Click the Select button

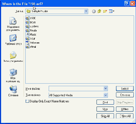click(x=125, y=89)
